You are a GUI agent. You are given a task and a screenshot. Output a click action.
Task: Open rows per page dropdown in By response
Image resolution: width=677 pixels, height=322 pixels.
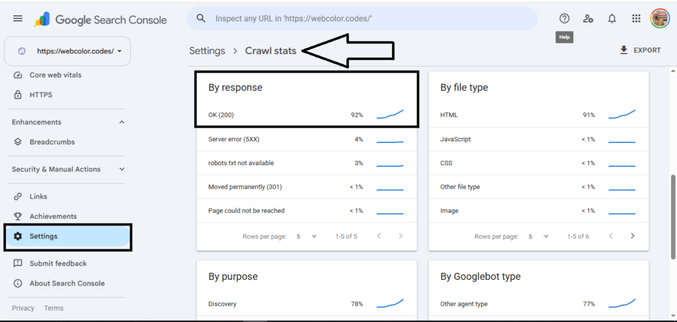307,237
